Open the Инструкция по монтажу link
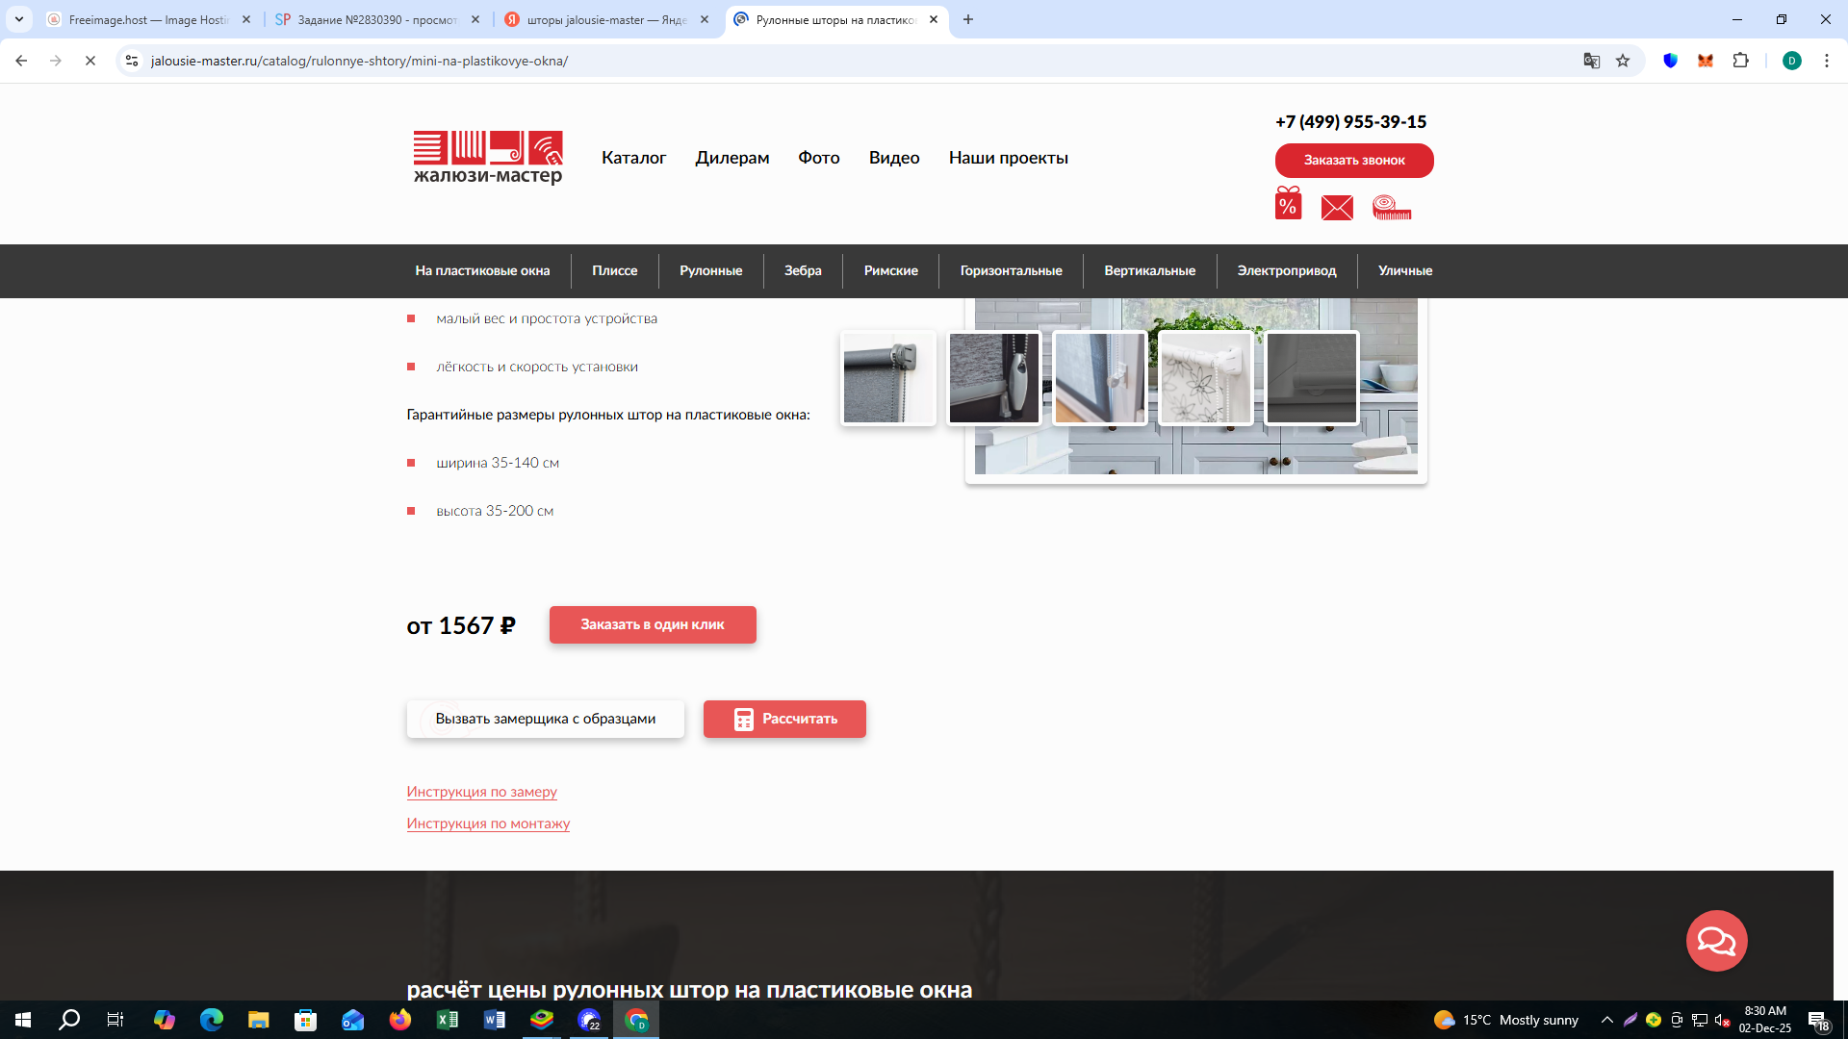The width and height of the screenshot is (1848, 1039). [488, 824]
